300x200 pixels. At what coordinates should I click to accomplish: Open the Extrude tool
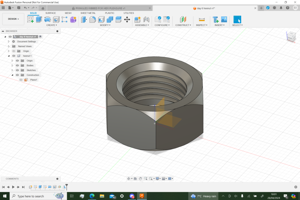coord(38,19)
